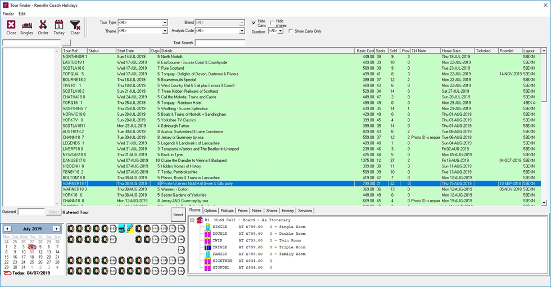
Task: Pick 15 in the July calendar
Action: click(6, 257)
